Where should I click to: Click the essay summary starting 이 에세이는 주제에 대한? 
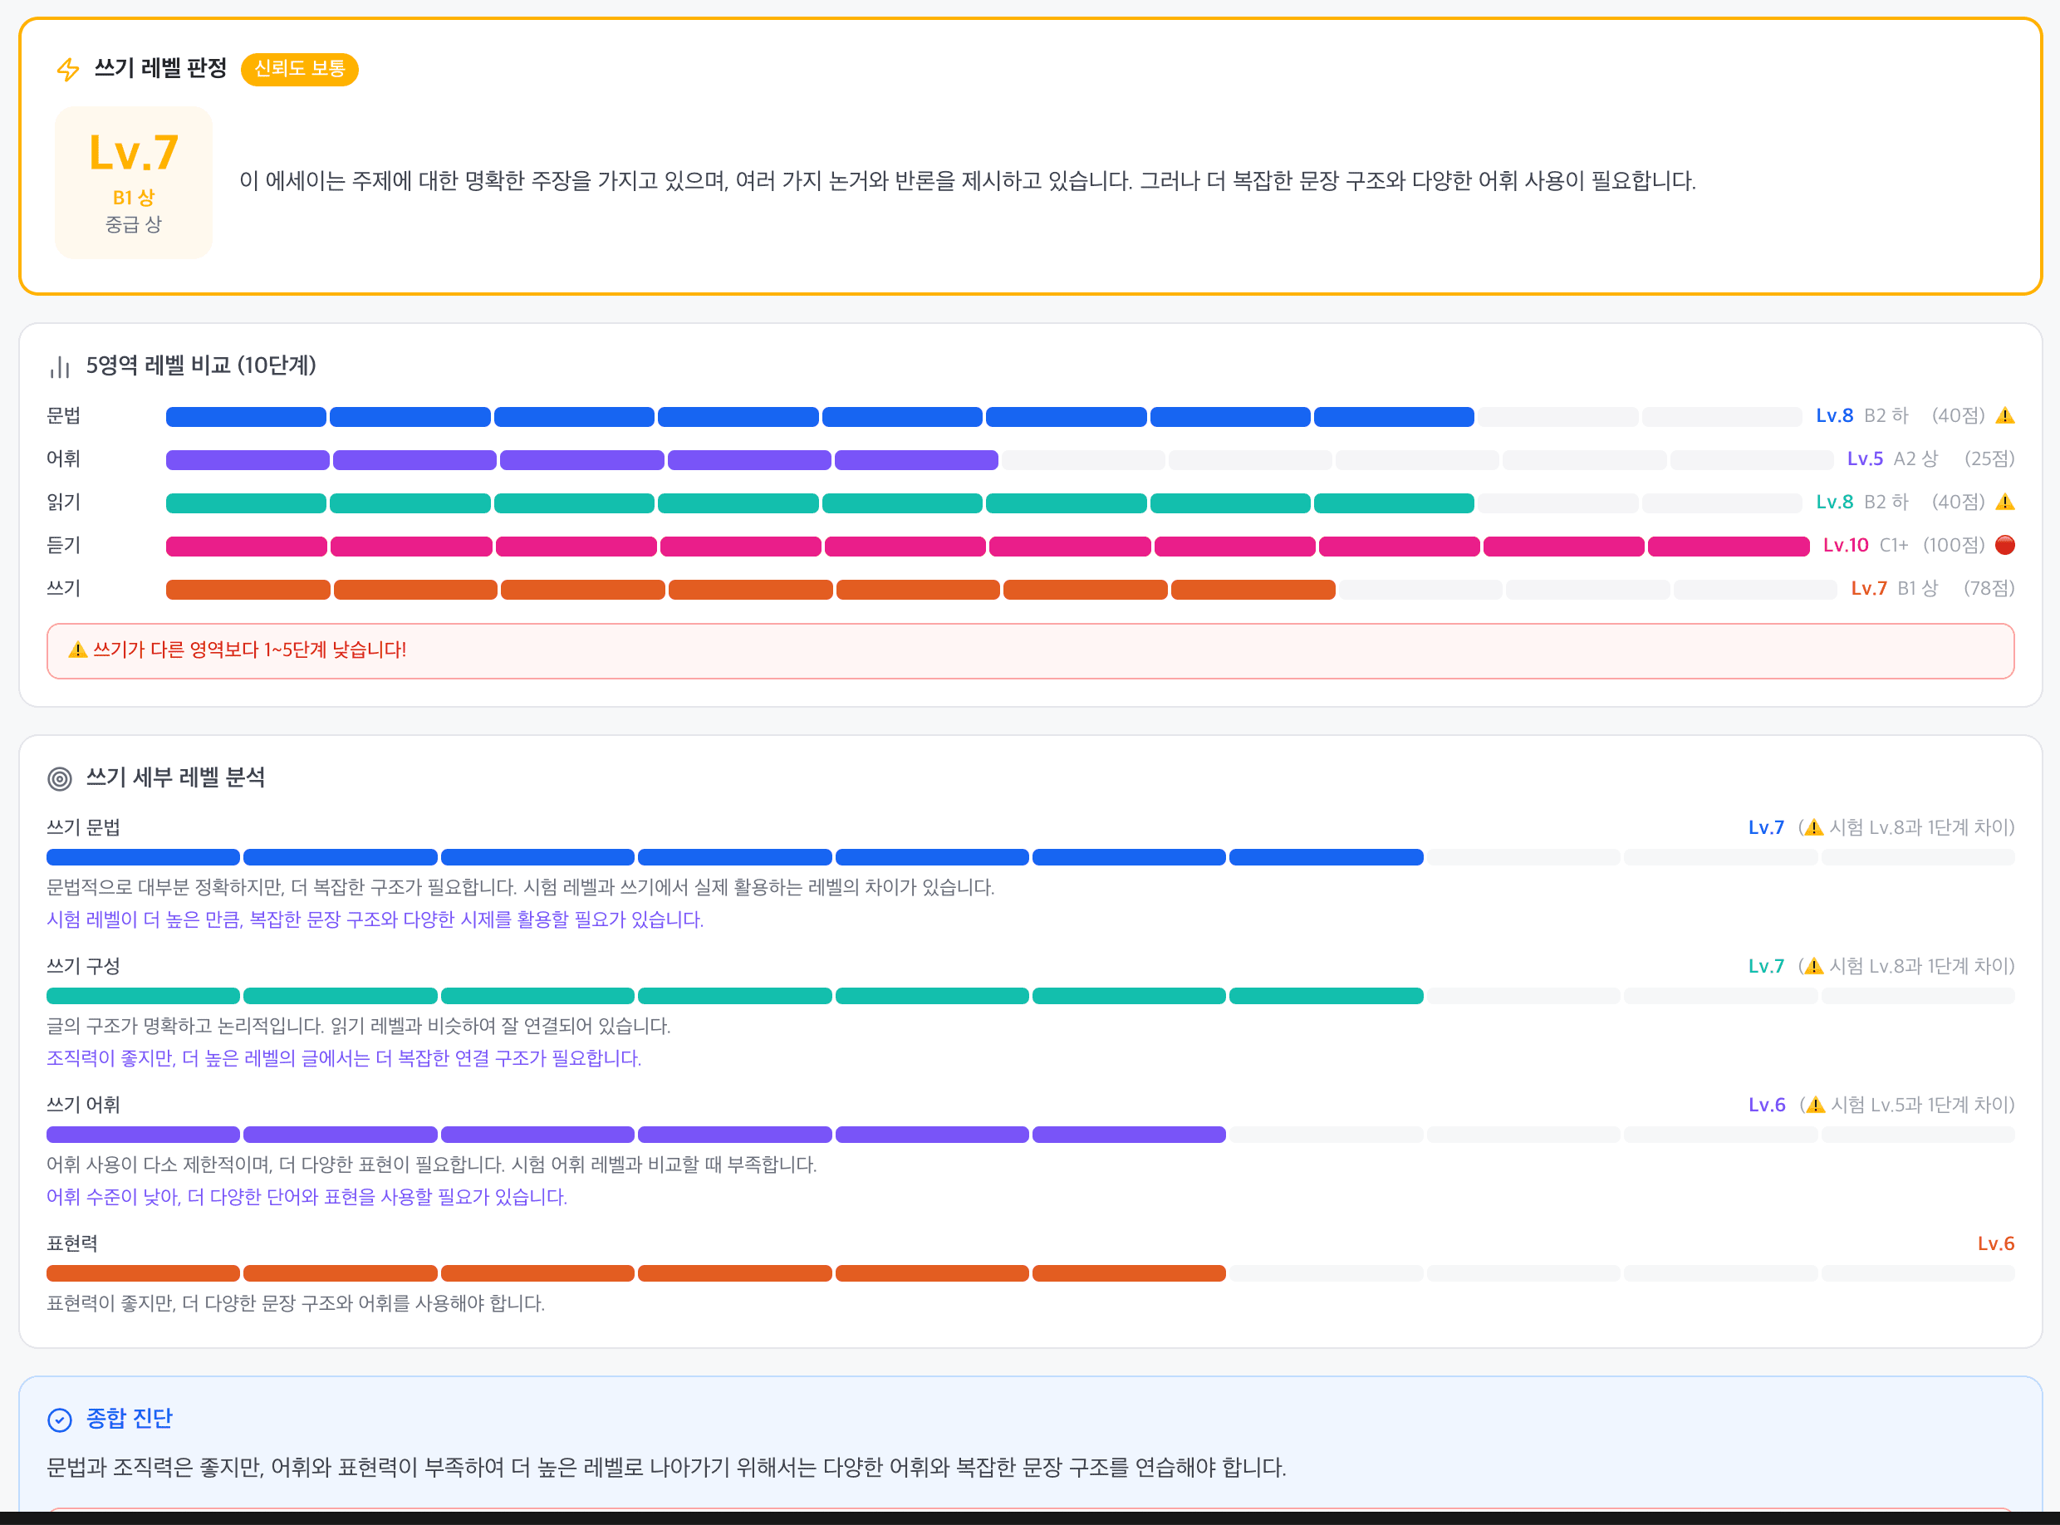(969, 181)
